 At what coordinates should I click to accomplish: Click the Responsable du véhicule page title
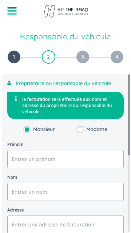click(65, 36)
